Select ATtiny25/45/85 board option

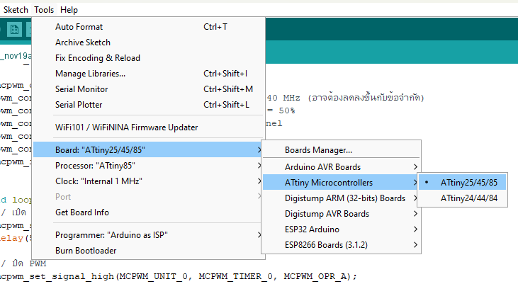(462, 182)
